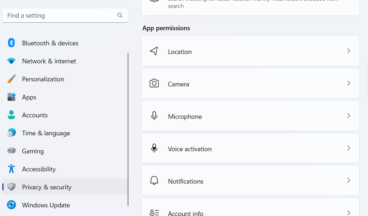The width and height of the screenshot is (368, 216).
Task: Click the Apps icon in sidebar
Action: 11,97
